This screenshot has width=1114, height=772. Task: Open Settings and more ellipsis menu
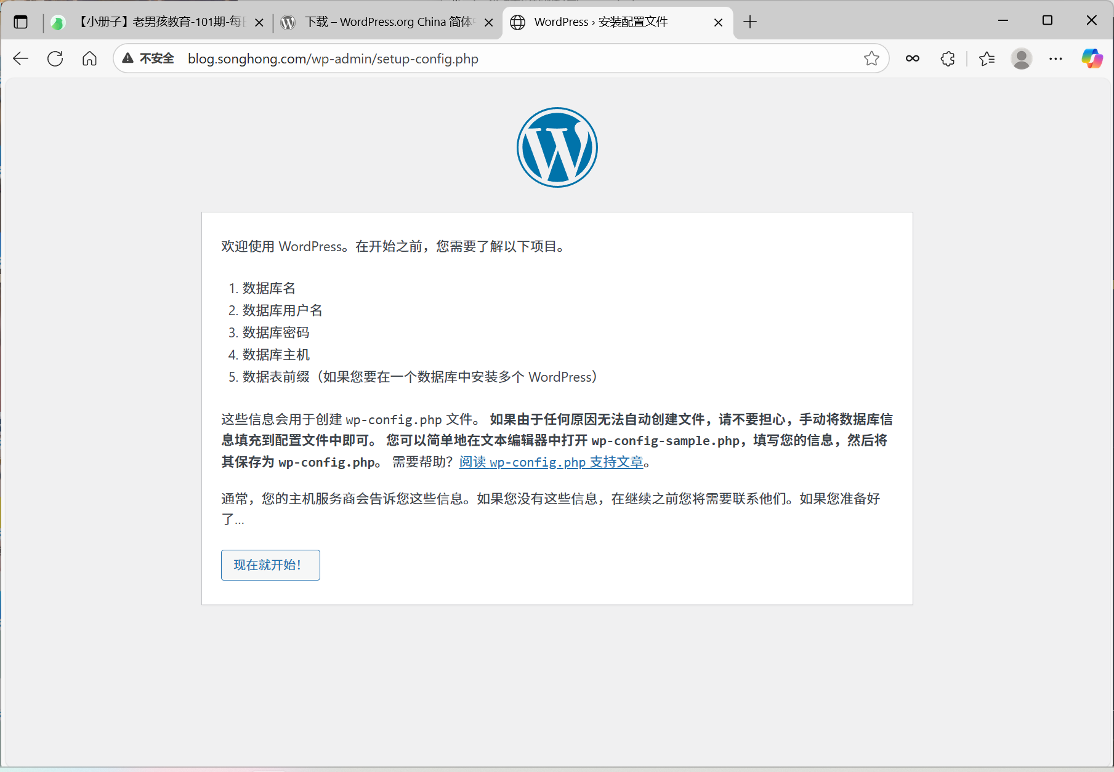(x=1055, y=58)
